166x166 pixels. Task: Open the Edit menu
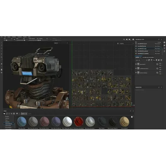[x=5, y=37]
